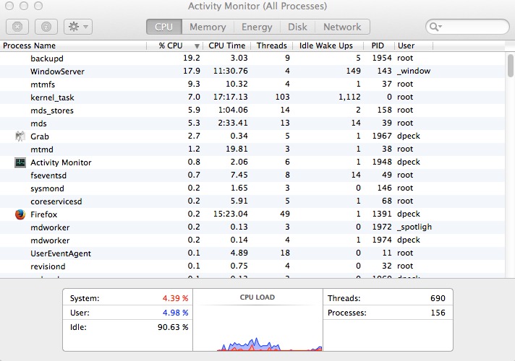Click CPU time 15:23.04 for Firefox
The height and width of the screenshot is (361, 515).
tap(231, 214)
